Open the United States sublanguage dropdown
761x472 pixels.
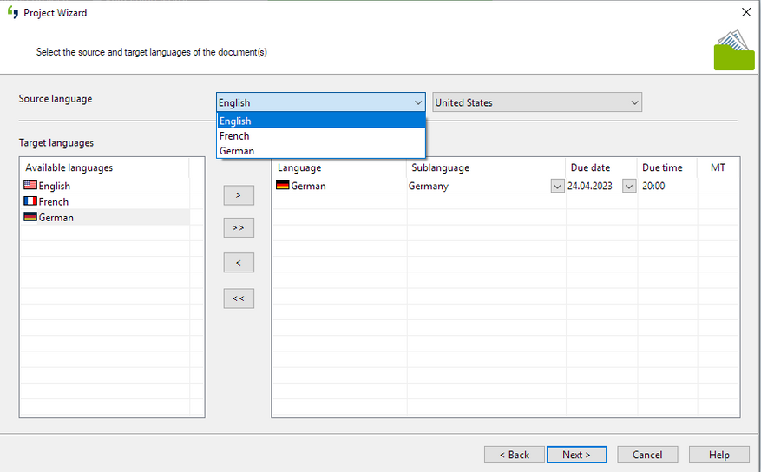tap(537, 102)
